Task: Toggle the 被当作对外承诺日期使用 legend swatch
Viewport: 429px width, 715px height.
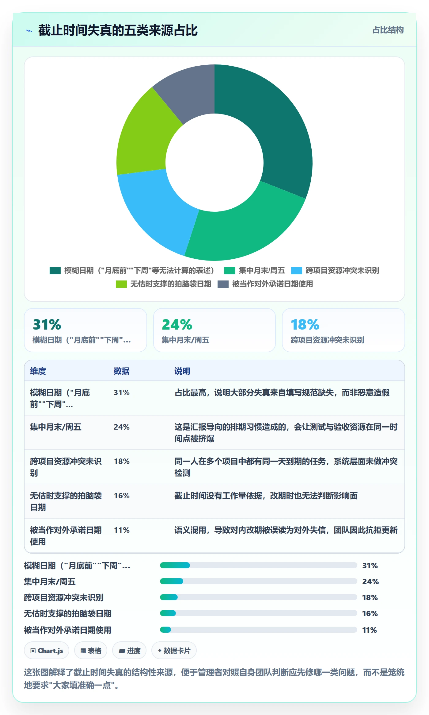Action: (223, 284)
